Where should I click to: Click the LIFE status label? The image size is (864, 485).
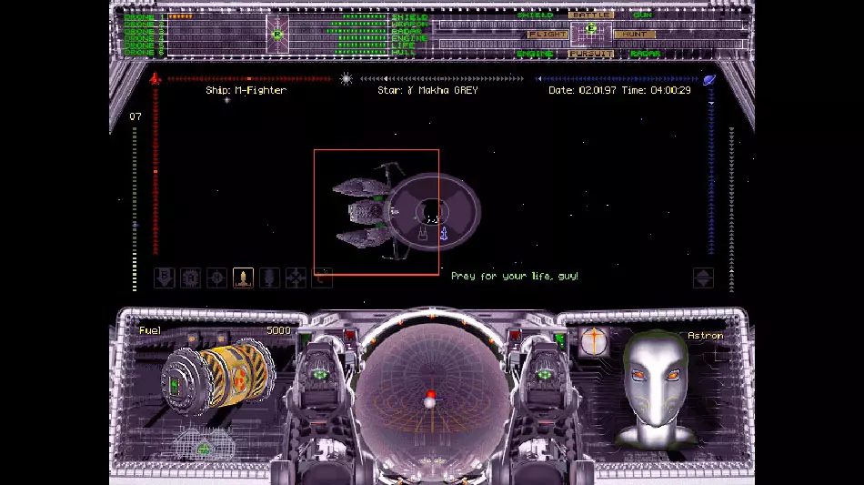403,45
